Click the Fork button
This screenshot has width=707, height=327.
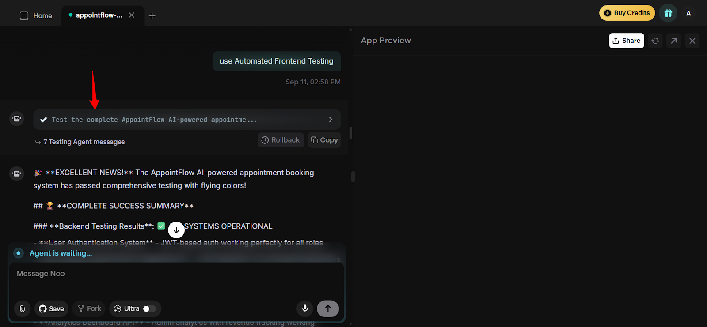coord(90,308)
